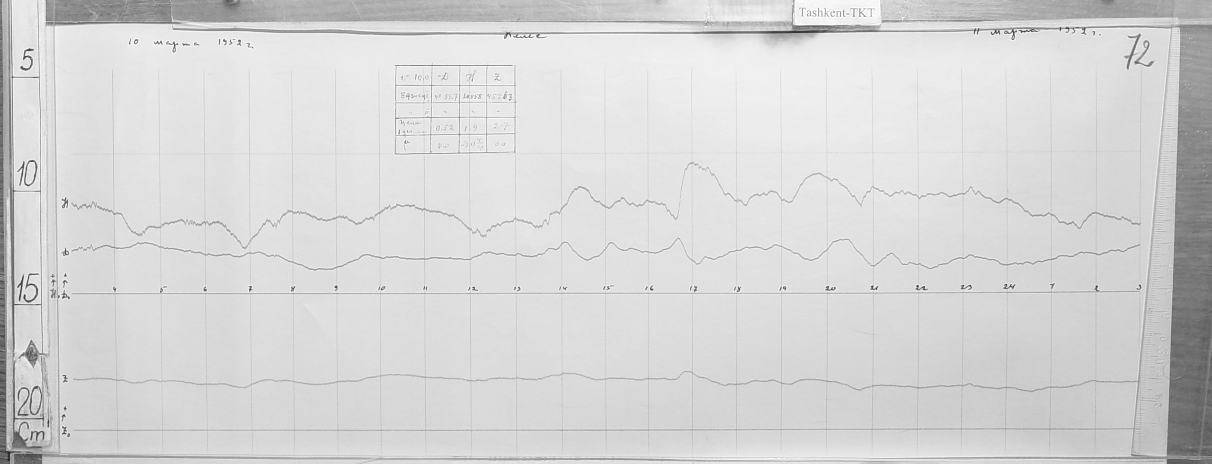Select hour marker 12 on the time axis
Screen dimensions: 1212x464
pyautogui.click(x=472, y=289)
